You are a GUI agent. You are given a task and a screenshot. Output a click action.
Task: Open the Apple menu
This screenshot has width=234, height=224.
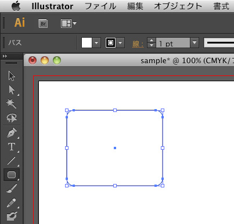click(x=16, y=6)
